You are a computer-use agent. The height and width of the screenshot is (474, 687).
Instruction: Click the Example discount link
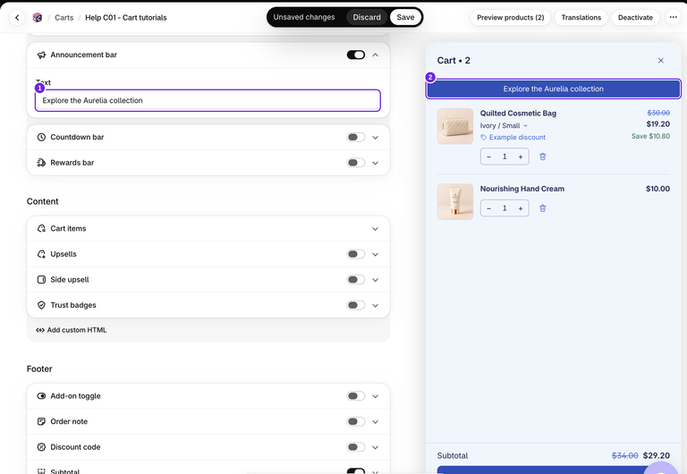517,137
